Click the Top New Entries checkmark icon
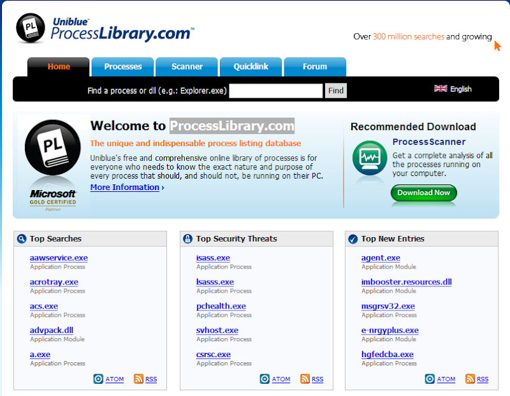Viewport: 510px width, 396px height. (353, 239)
